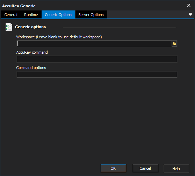Click the 'Command options' label
Image resolution: width=195 pixels, height=176 pixels.
click(31, 68)
